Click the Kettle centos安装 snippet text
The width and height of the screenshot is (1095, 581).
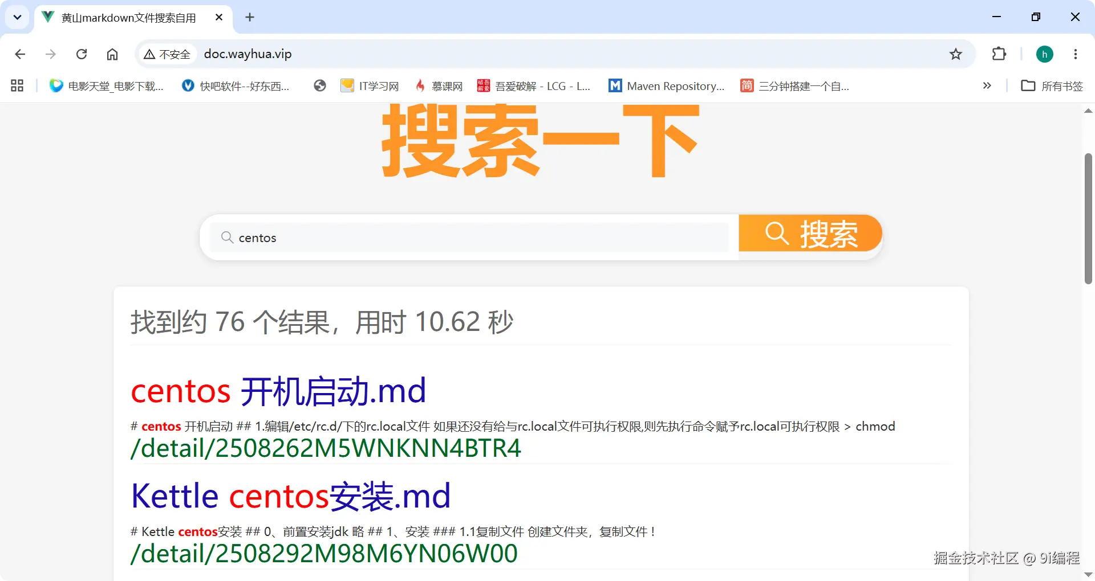[x=393, y=532]
